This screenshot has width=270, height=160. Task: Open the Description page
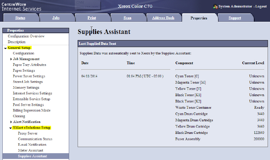(x=17, y=42)
